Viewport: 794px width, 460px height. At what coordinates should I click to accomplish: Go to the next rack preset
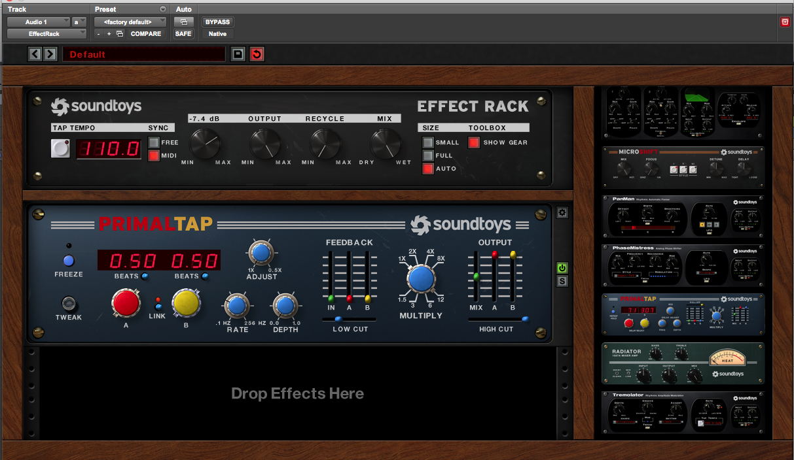[x=50, y=54]
